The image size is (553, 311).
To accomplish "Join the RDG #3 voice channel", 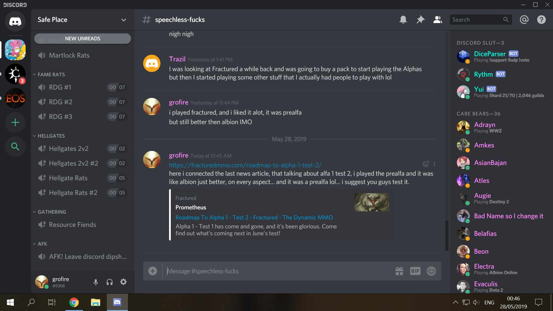I will pos(82,117).
